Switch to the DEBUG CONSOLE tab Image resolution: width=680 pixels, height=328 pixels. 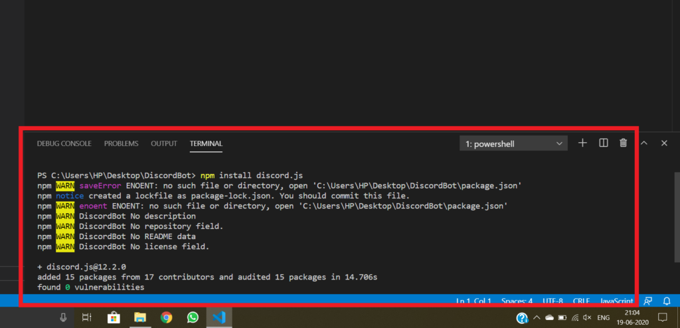pos(64,143)
